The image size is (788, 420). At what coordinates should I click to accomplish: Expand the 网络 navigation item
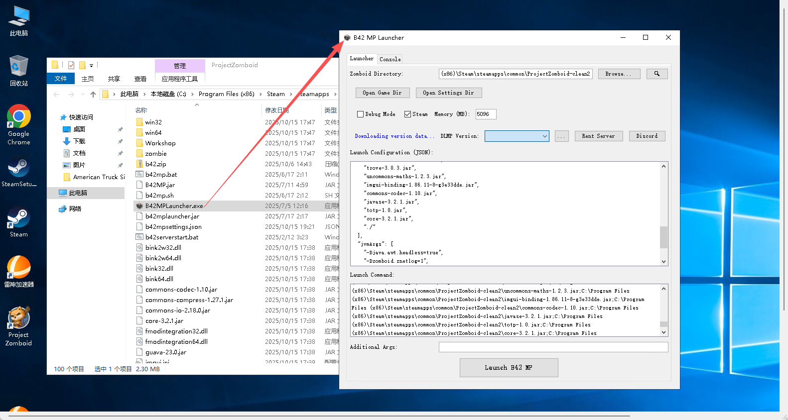(53, 209)
